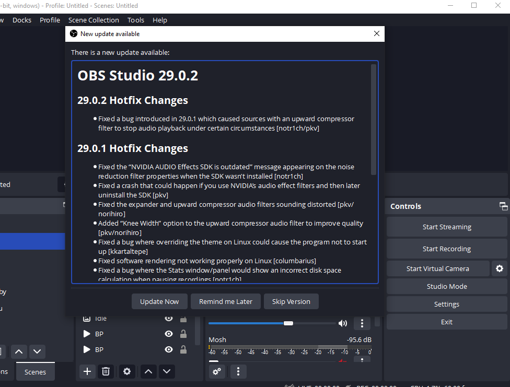Click the OBS logo in update dialog title
This screenshot has height=387, width=510.
pyautogui.click(x=74, y=34)
